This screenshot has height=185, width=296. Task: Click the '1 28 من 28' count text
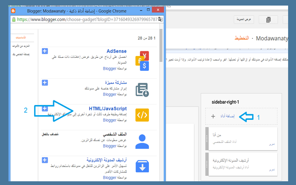pyautogui.click(x=147, y=38)
